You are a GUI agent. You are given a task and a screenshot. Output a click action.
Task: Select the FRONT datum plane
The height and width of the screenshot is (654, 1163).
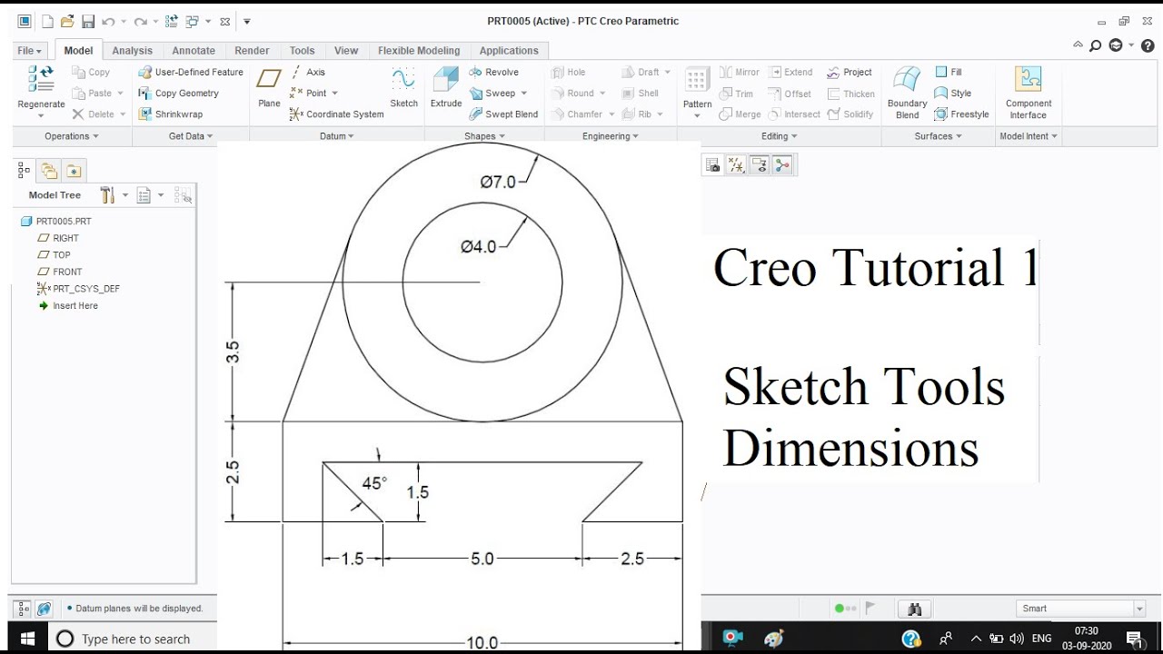coord(59,272)
